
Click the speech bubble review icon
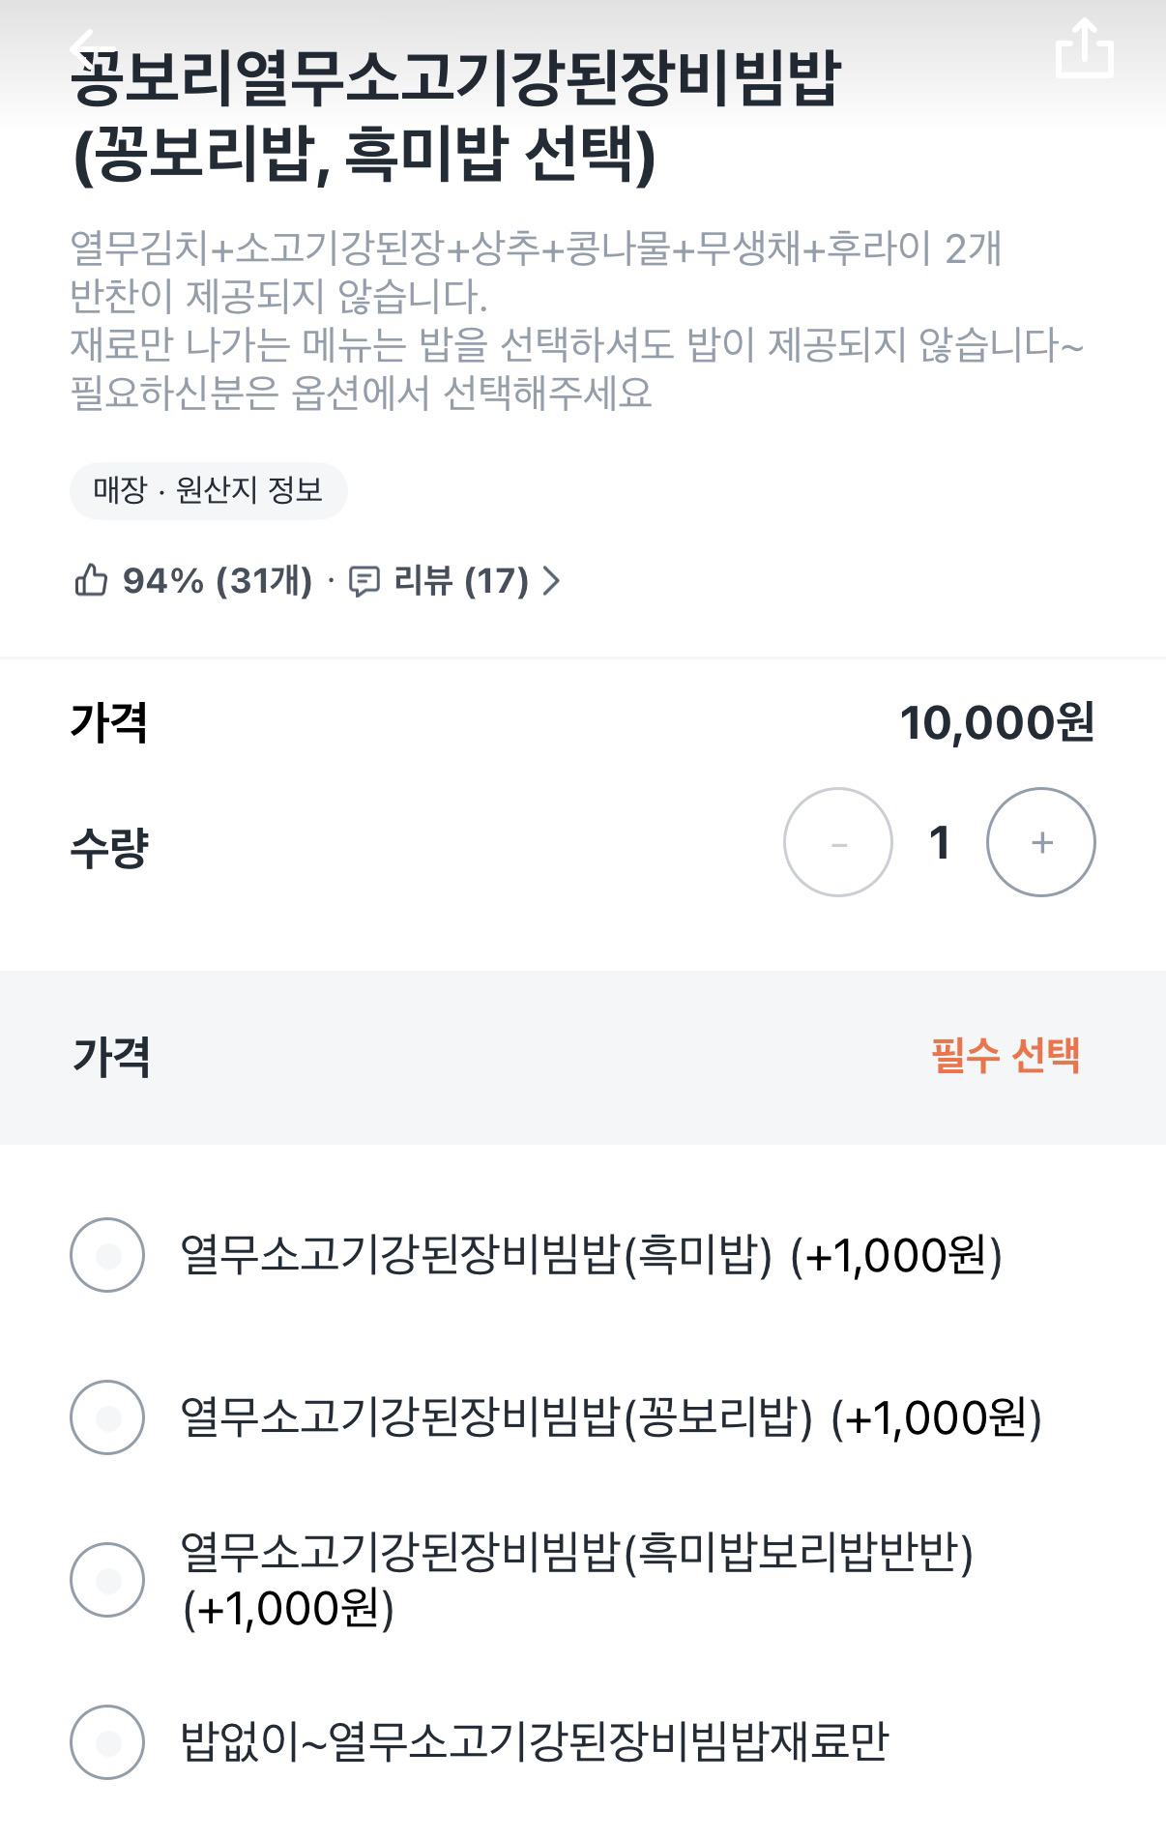(364, 581)
